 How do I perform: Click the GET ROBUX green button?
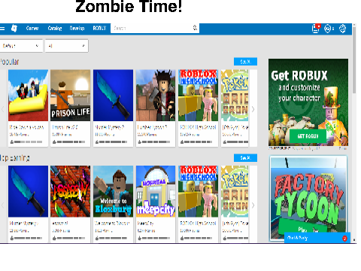click(308, 136)
